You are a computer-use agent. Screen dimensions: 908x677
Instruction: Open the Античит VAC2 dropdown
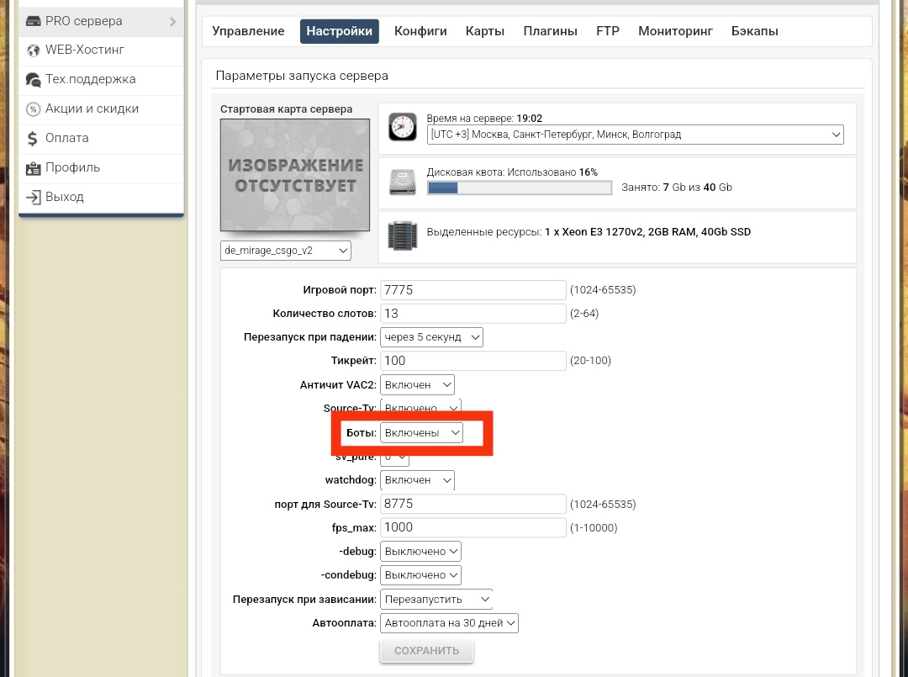[x=417, y=384]
